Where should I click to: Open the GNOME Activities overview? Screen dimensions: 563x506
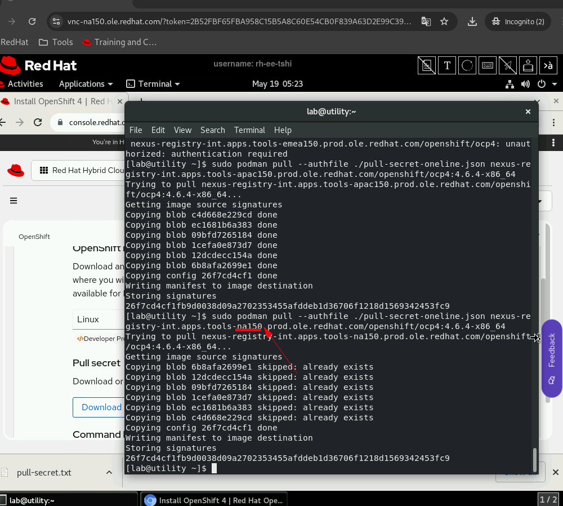tap(25, 84)
